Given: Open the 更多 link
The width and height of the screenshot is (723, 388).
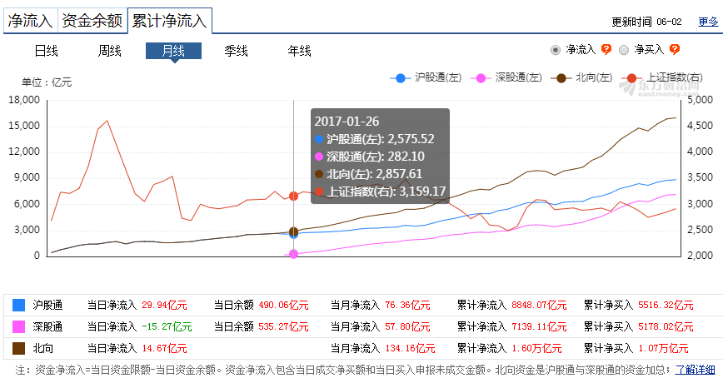Looking at the screenshot, I should coord(708,22).
